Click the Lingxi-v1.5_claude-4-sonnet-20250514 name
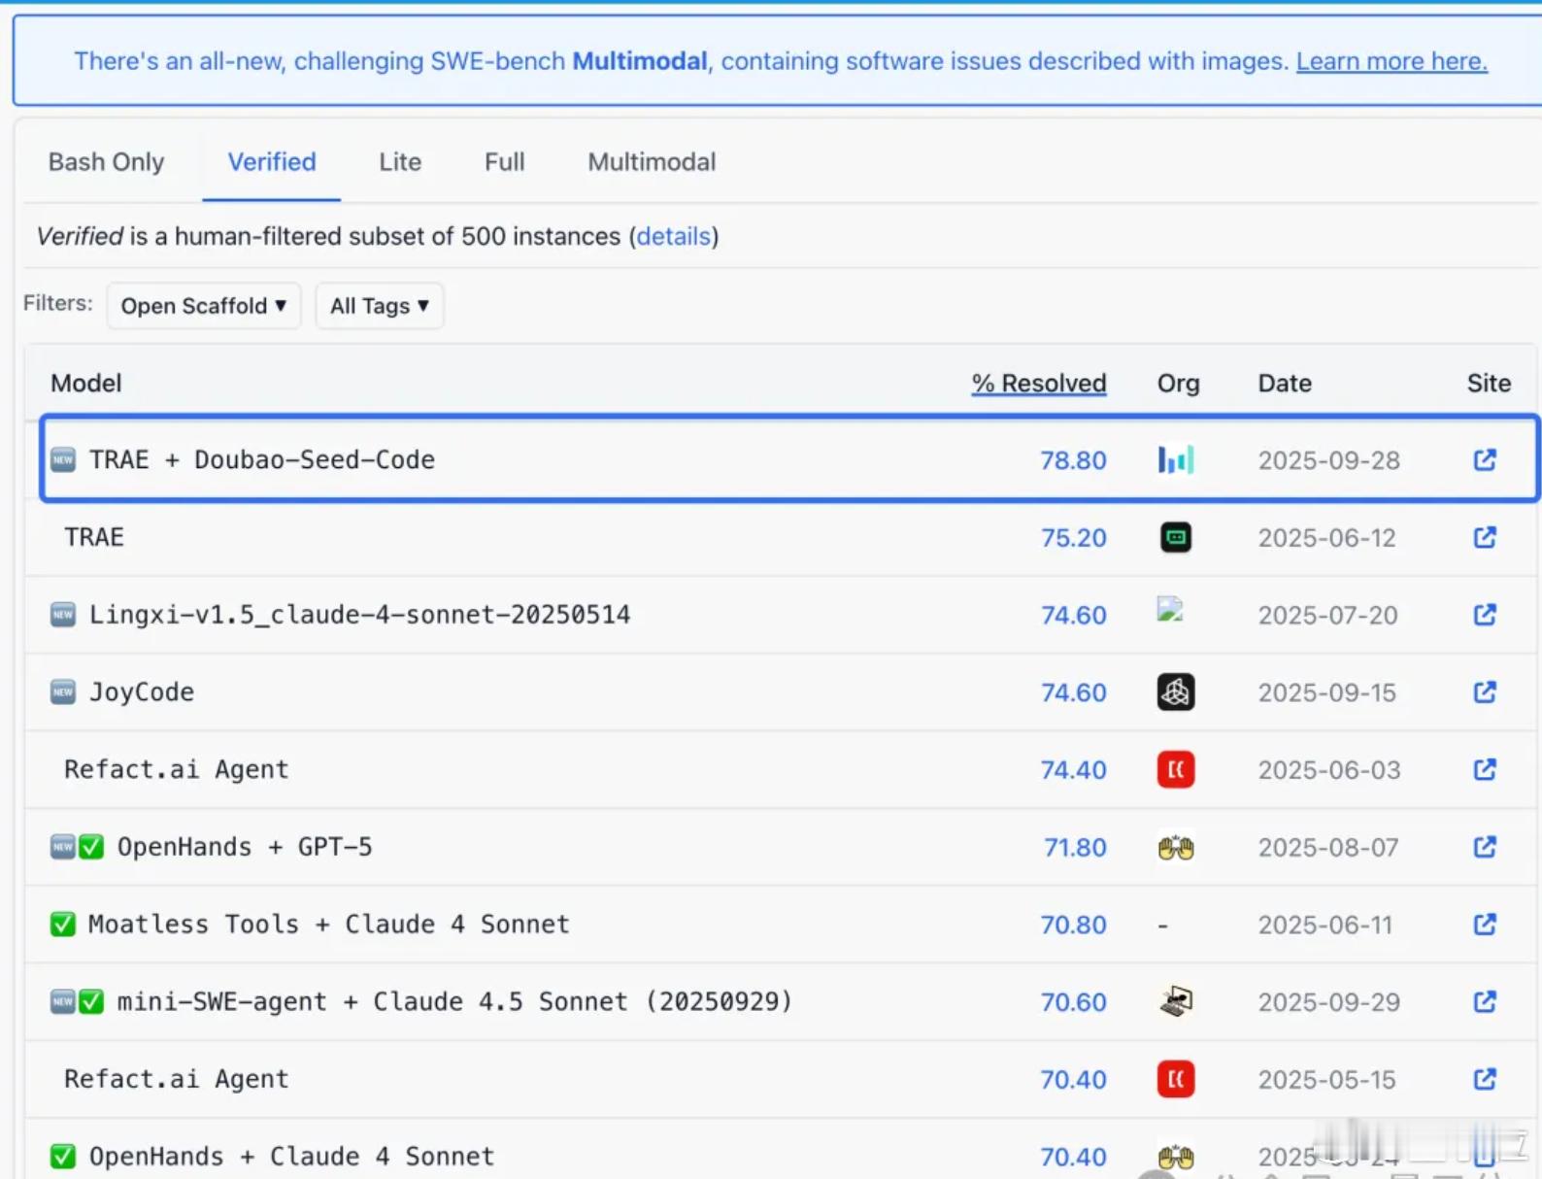The image size is (1542, 1179). pos(359,615)
